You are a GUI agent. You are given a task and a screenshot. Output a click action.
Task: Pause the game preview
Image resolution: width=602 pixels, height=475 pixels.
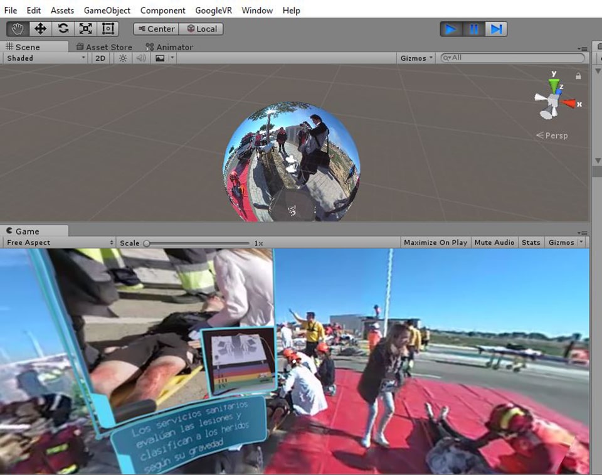click(473, 28)
